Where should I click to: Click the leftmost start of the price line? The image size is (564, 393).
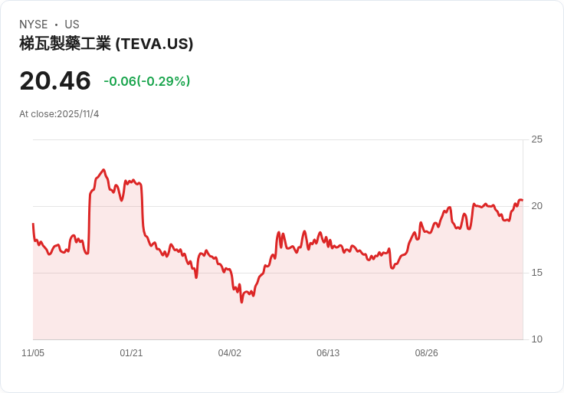click(33, 224)
